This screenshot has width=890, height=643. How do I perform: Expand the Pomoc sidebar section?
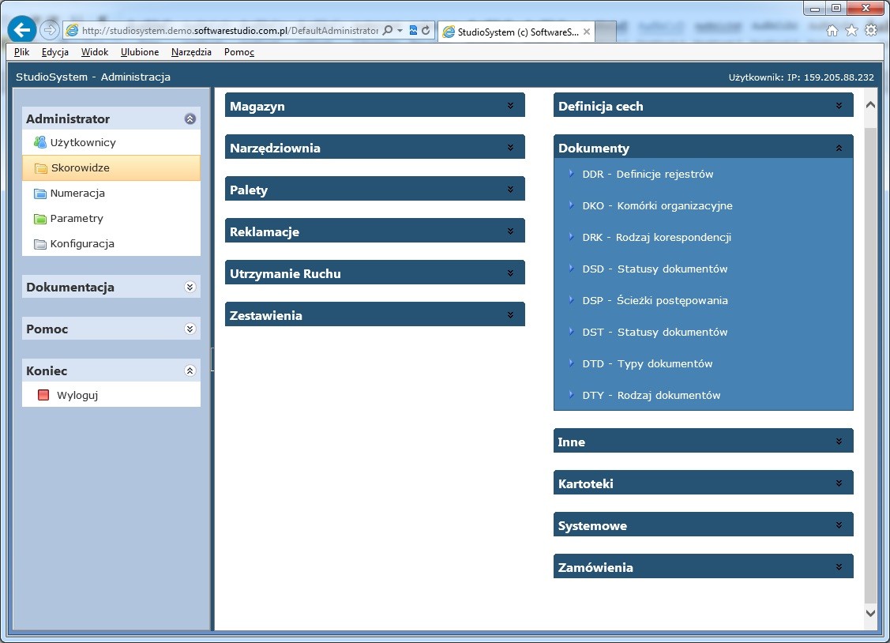point(190,329)
